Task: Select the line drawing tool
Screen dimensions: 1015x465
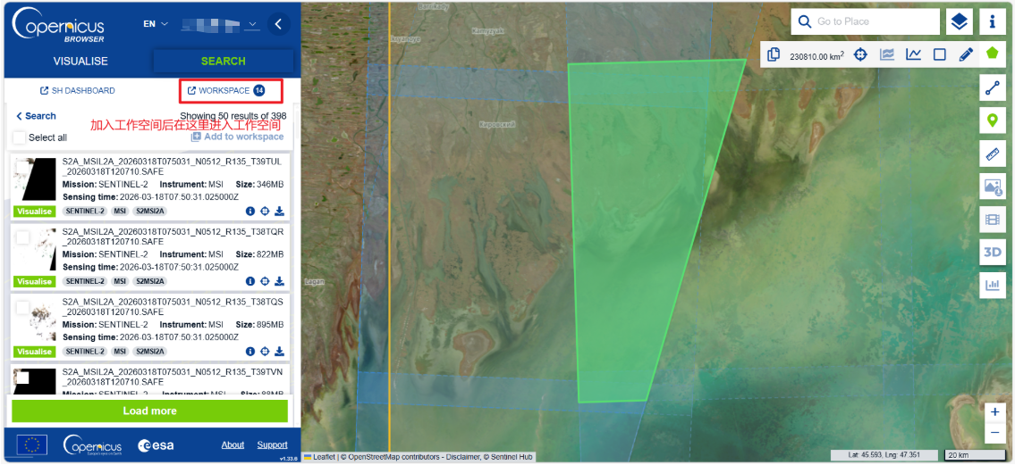Action: (993, 87)
